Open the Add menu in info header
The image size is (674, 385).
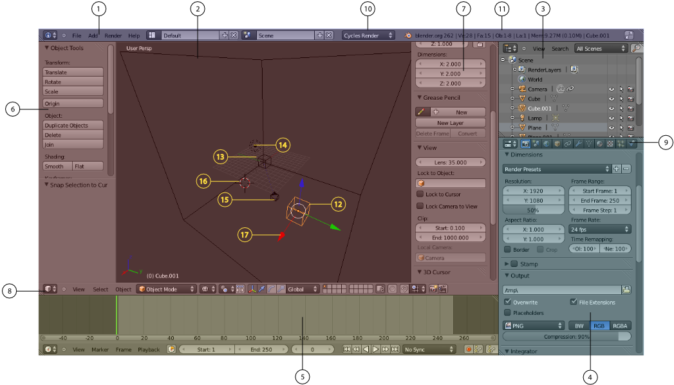click(x=93, y=35)
